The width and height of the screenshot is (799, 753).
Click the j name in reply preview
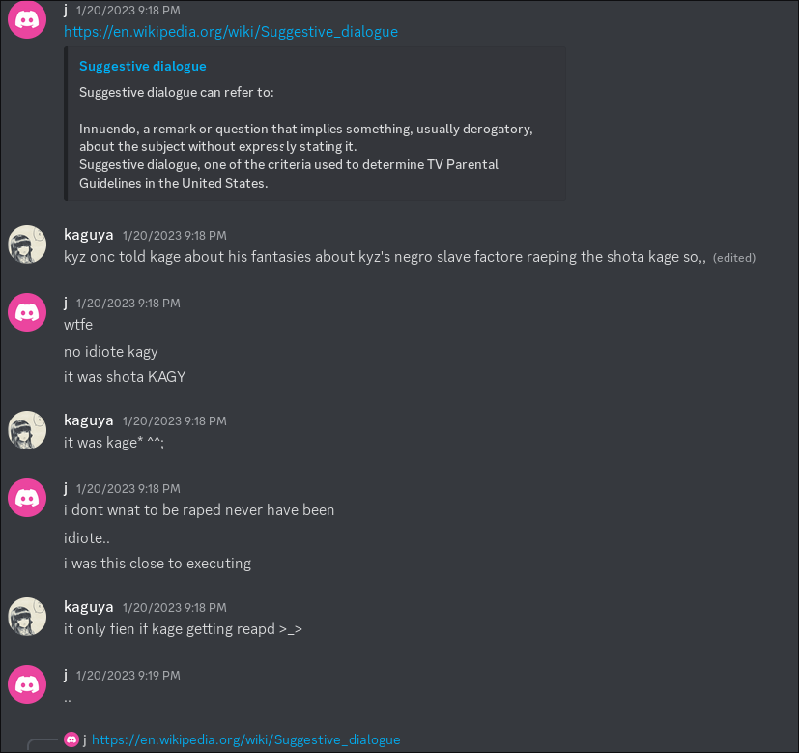(x=85, y=739)
